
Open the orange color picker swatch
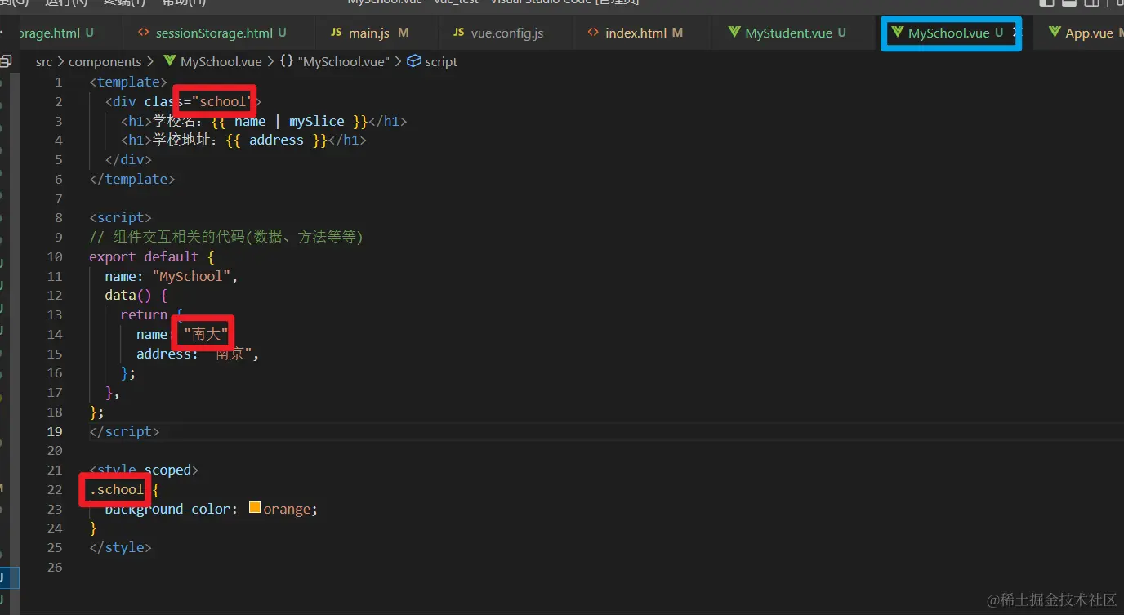[x=254, y=508]
